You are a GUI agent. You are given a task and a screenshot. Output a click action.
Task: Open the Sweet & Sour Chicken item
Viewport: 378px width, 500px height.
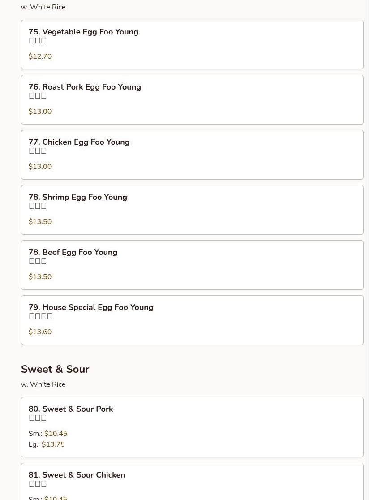coord(77,475)
